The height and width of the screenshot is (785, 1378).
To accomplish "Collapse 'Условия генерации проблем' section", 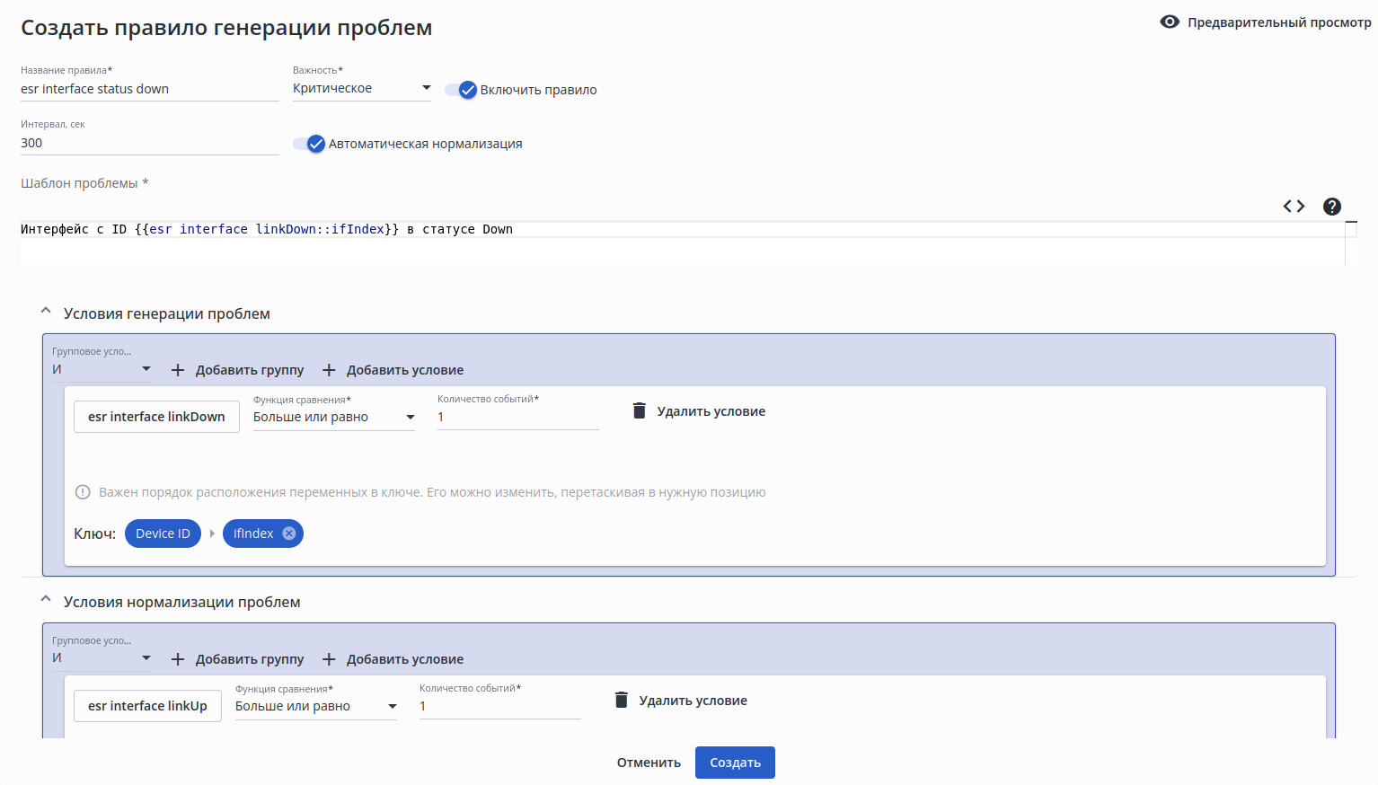I will [46, 312].
